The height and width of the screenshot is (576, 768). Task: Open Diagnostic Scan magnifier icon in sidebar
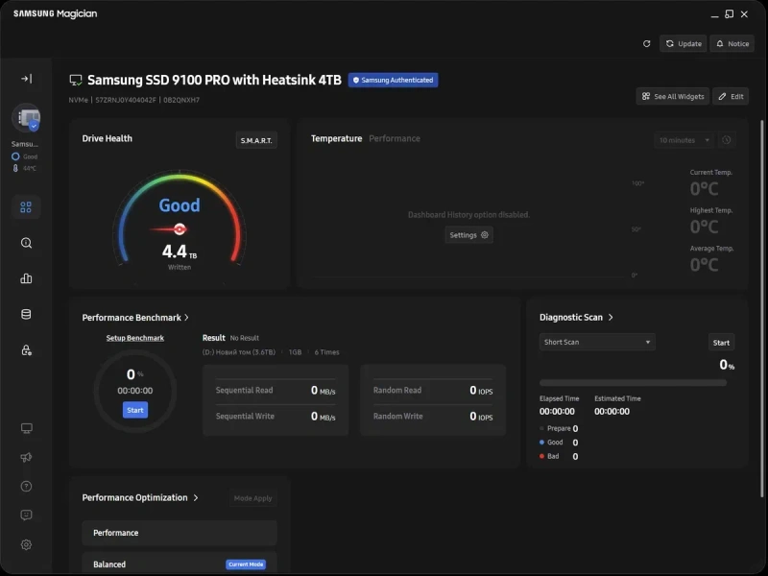(x=26, y=243)
